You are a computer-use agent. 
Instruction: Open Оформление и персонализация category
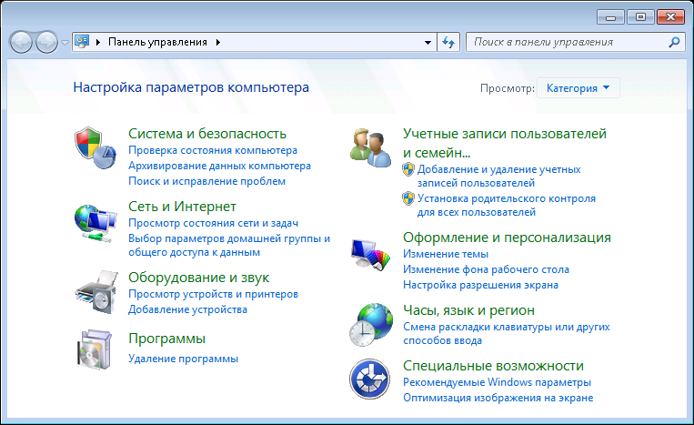coord(507,238)
